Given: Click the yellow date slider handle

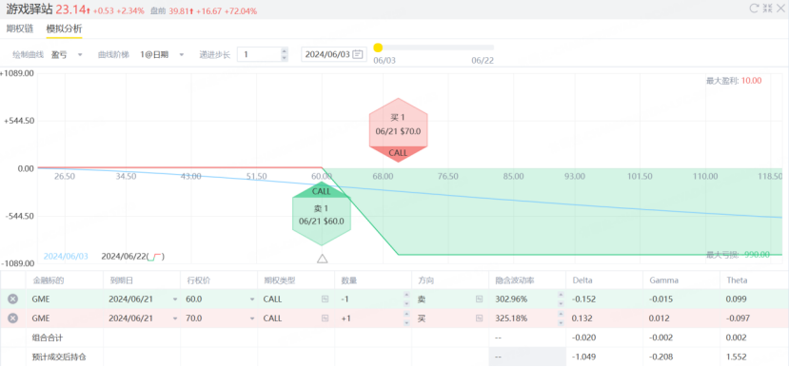Looking at the screenshot, I should pyautogui.click(x=378, y=48).
